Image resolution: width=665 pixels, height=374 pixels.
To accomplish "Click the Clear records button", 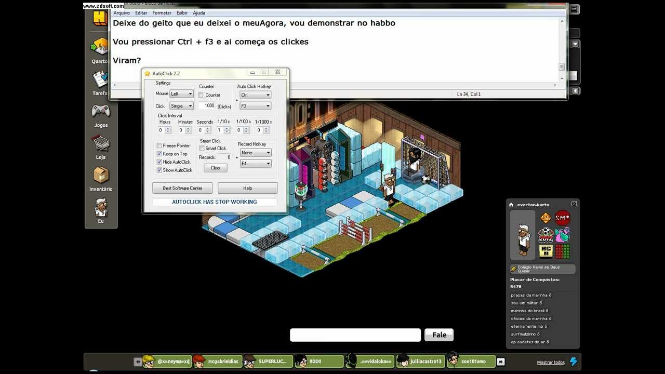I will [216, 168].
